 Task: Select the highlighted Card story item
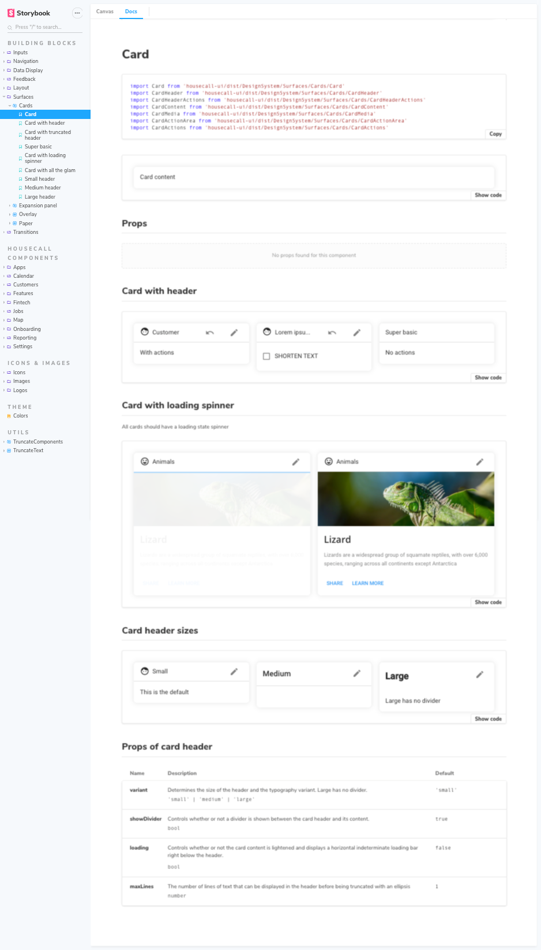click(x=45, y=114)
